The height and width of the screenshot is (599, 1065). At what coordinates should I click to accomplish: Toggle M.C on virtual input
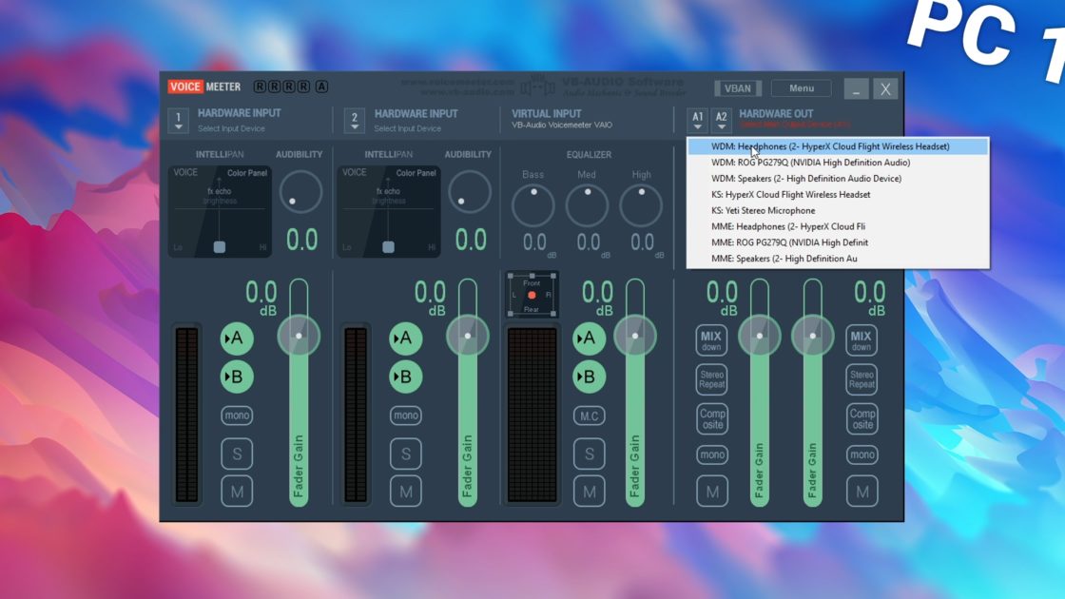pyautogui.click(x=589, y=415)
